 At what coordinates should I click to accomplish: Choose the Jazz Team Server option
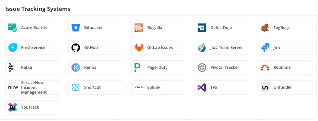[222, 48]
